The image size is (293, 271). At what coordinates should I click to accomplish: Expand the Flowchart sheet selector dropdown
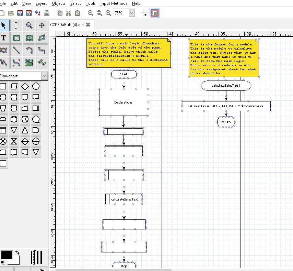pyautogui.click(x=44, y=76)
